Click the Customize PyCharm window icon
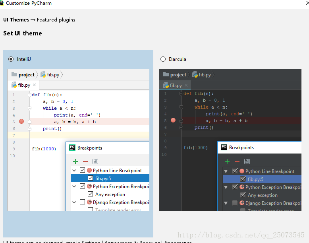 tap(2, 3)
